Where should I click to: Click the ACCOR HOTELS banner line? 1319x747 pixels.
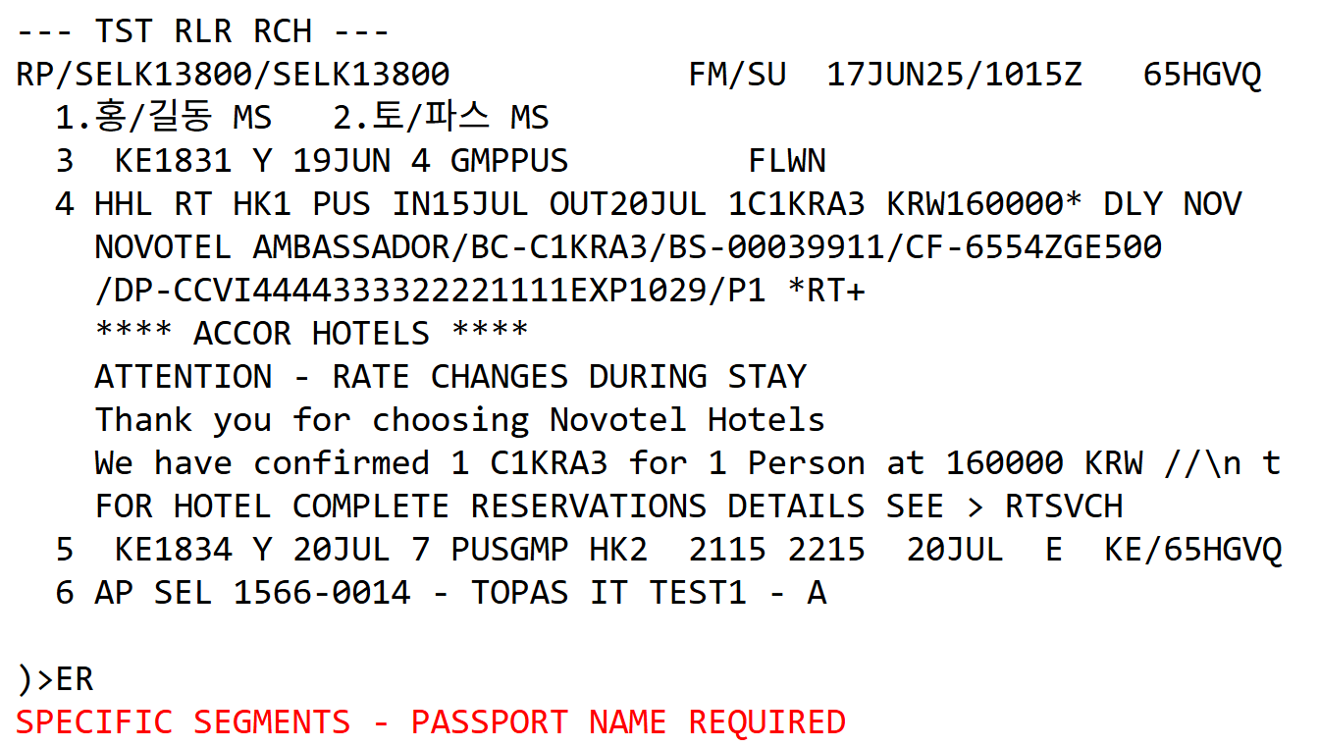tap(311, 334)
